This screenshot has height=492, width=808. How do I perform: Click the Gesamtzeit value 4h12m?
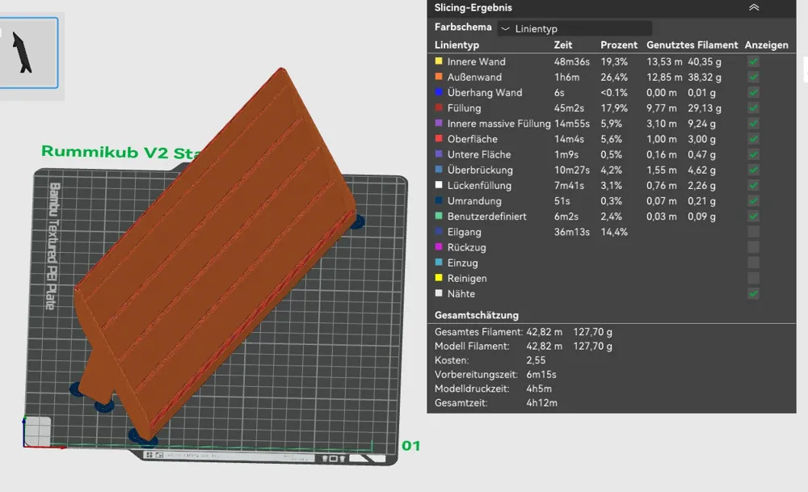541,402
